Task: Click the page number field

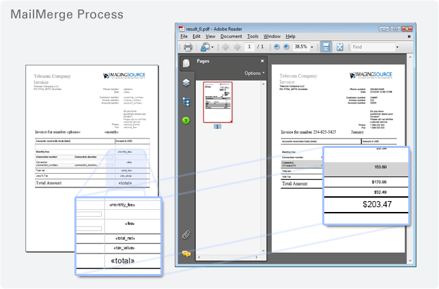Action: click(249, 46)
